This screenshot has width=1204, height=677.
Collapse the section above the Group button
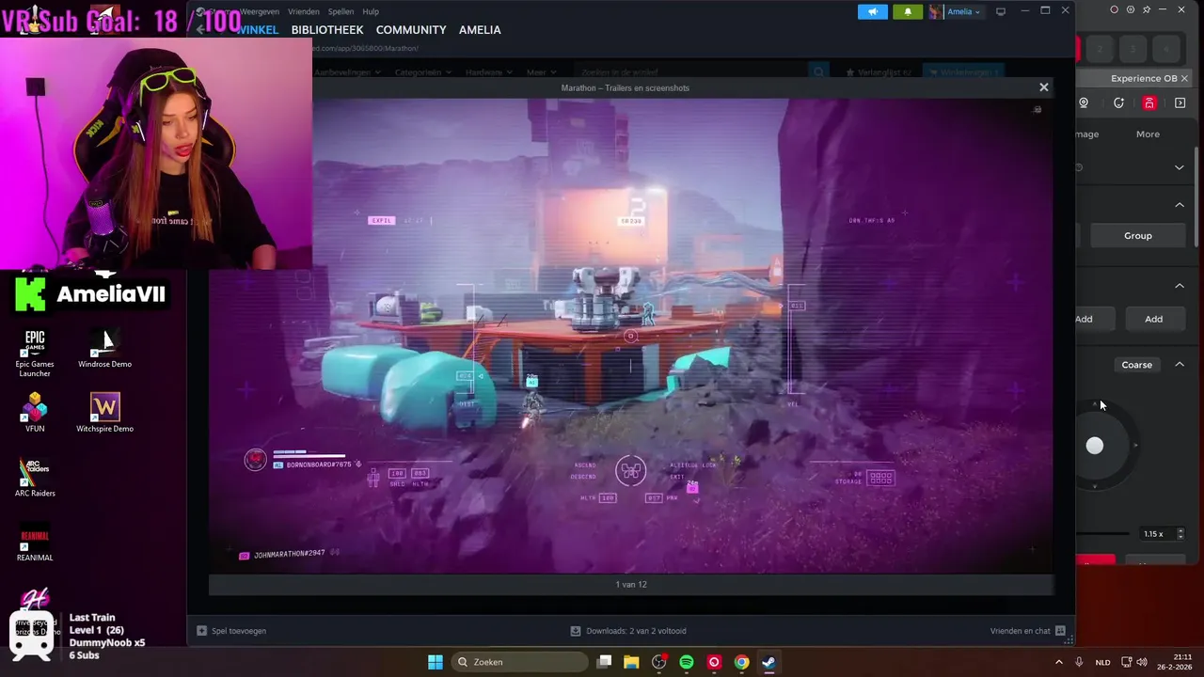click(1180, 204)
